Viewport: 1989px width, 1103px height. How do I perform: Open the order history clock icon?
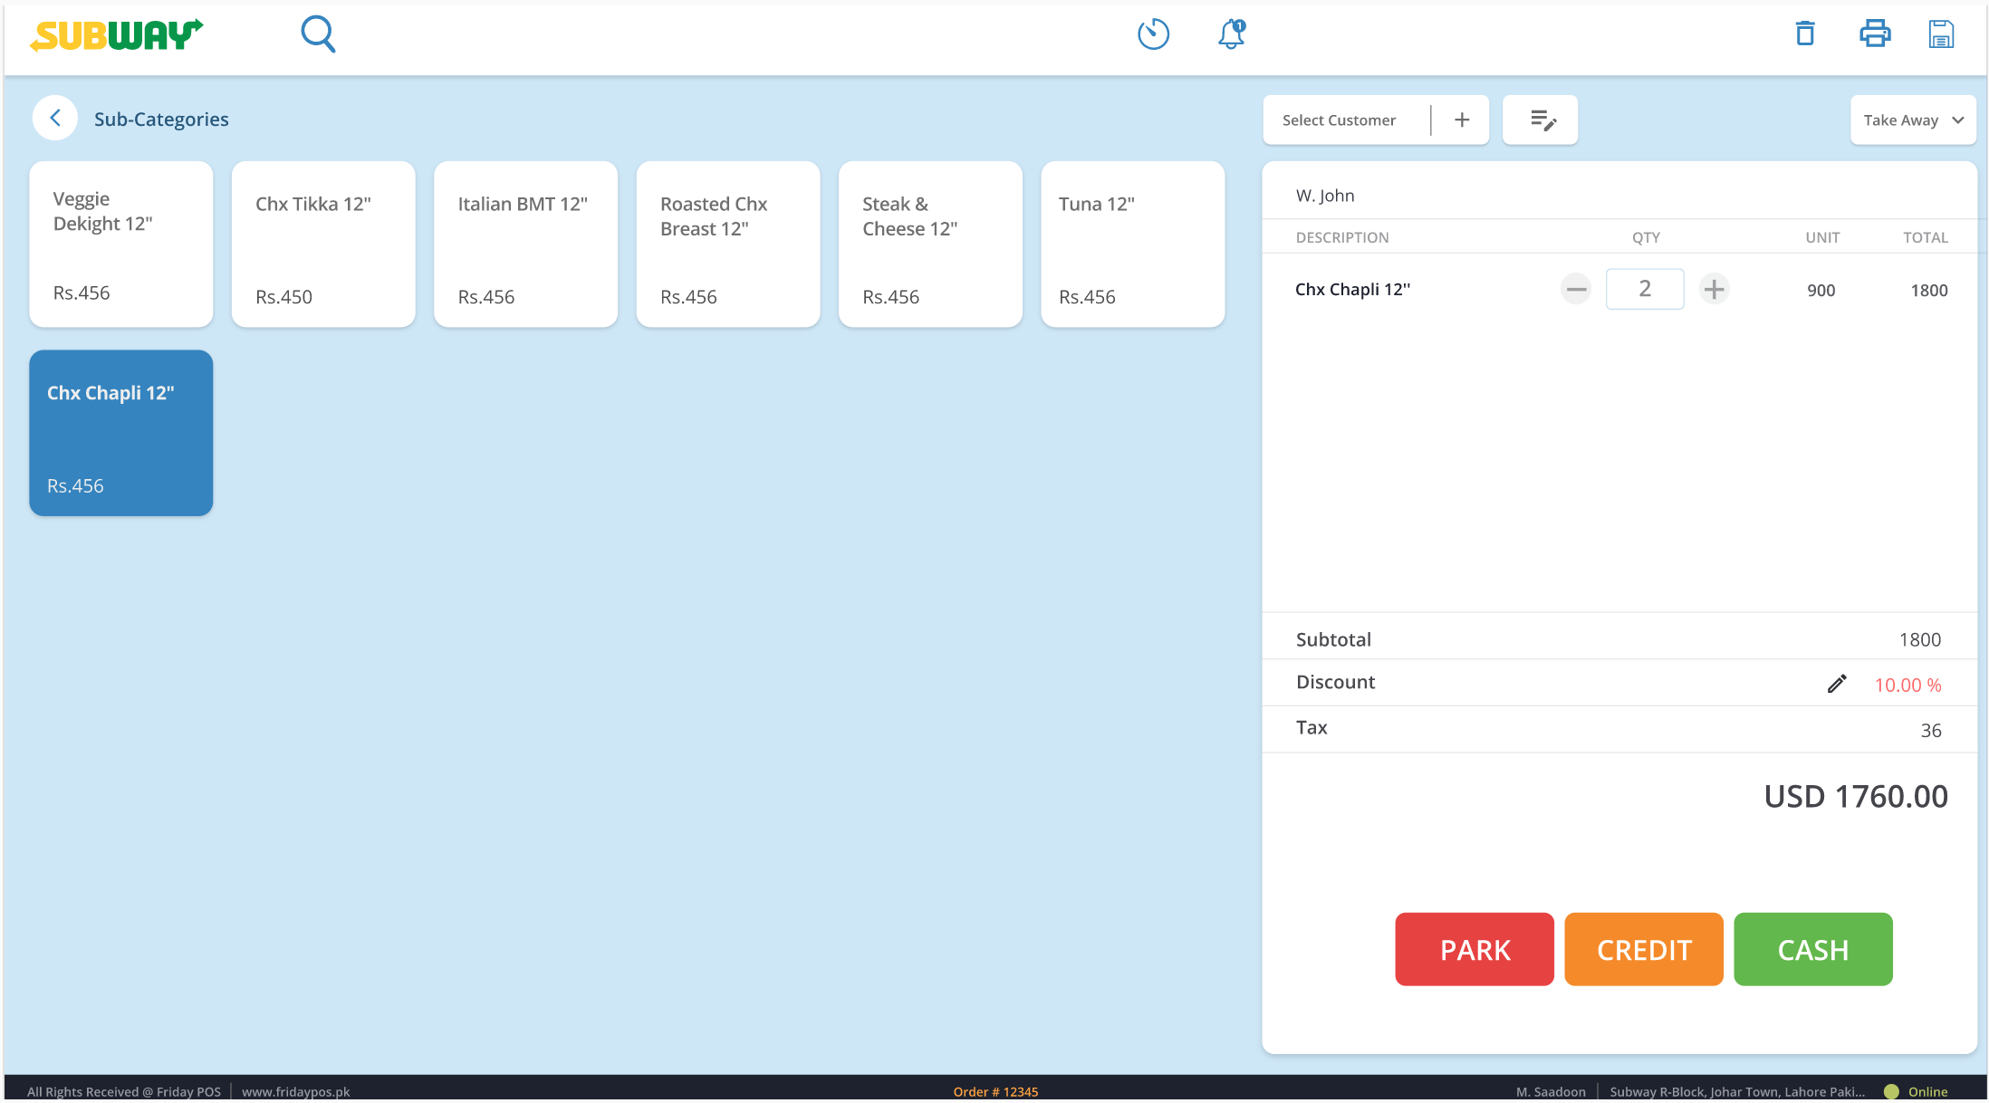click(1153, 34)
